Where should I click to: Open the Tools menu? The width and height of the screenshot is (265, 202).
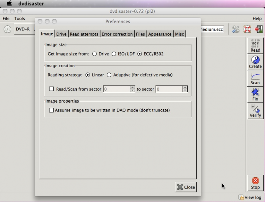tap(19, 18)
